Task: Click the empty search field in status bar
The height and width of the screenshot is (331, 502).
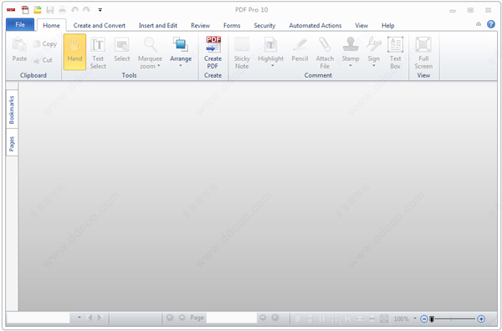Action: (38, 318)
